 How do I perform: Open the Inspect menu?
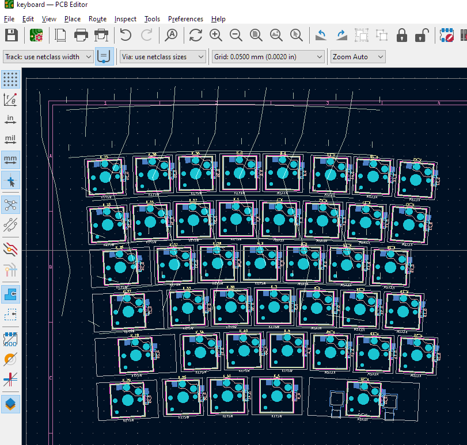point(125,19)
